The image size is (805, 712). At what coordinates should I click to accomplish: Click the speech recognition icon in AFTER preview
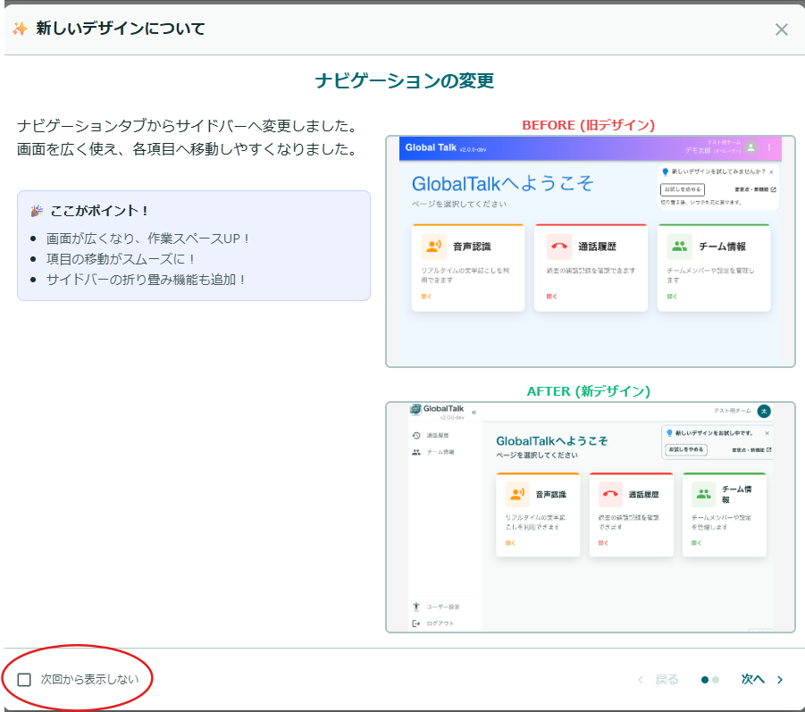coord(517,494)
